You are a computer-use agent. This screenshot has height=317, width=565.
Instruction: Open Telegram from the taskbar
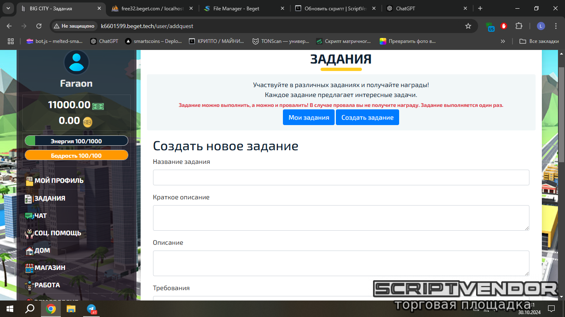click(91, 309)
